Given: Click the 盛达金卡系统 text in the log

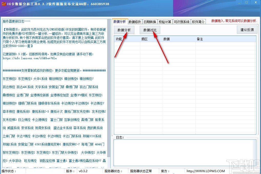Looking at the screenshot, I should click(x=63, y=128).
